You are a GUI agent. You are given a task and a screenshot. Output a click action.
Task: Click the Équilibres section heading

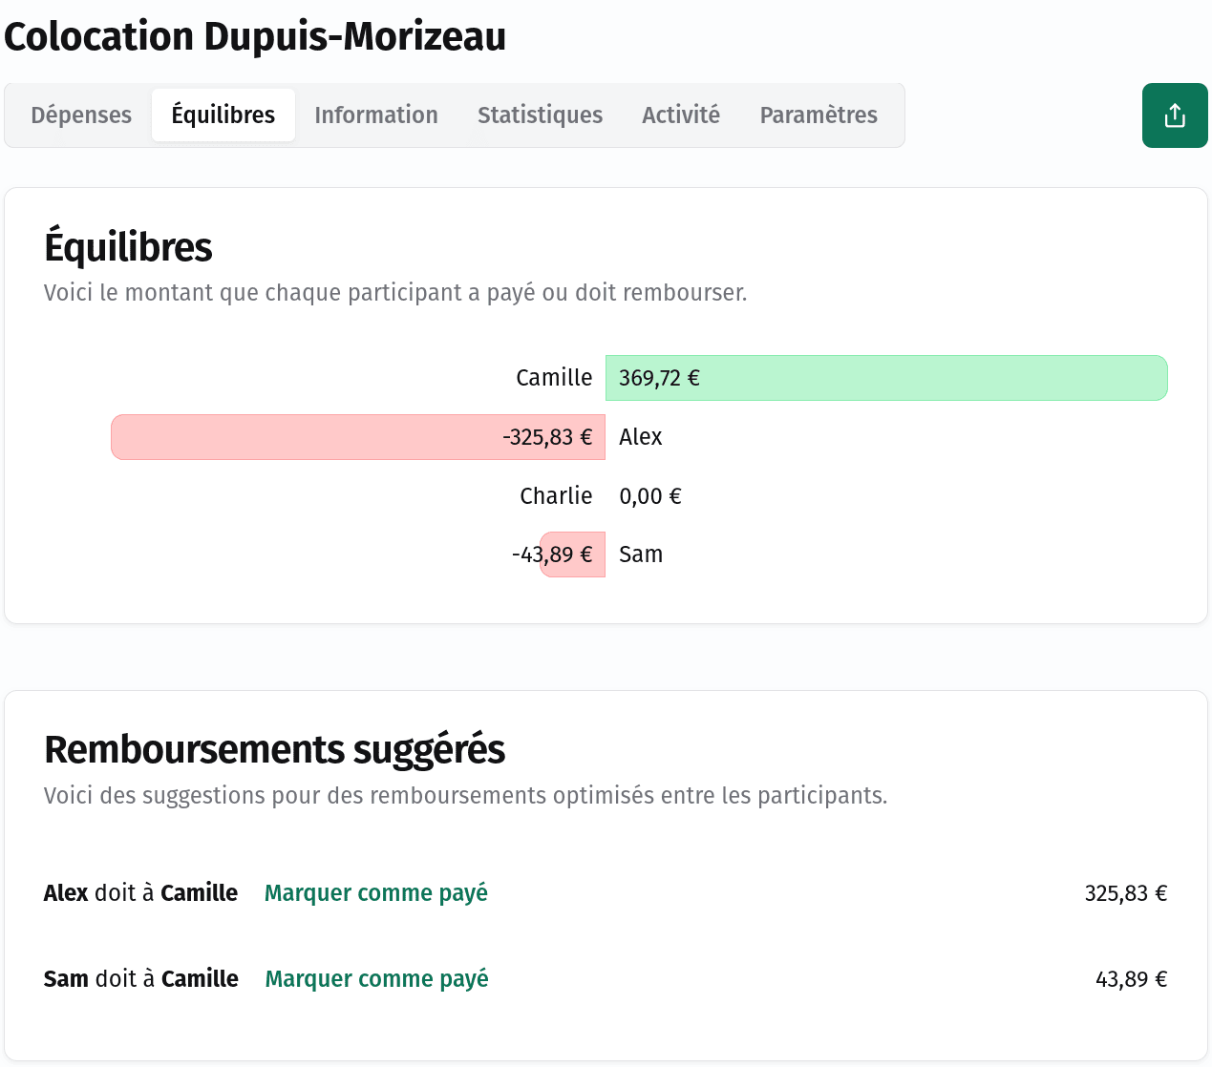coord(128,247)
